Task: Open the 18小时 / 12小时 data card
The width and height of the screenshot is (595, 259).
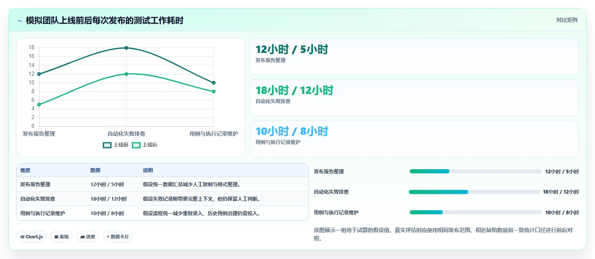Action: click(414, 97)
